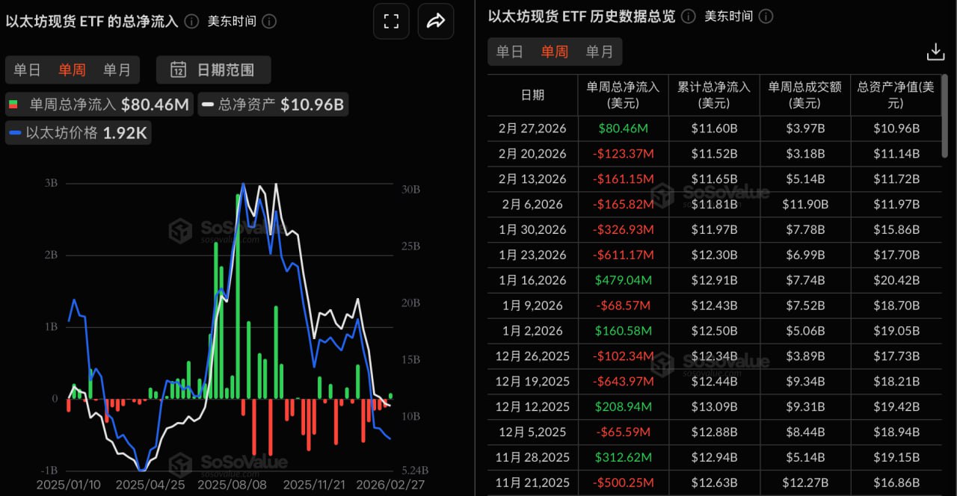Toggle the 单周总净流入 legend series
The width and height of the screenshot is (957, 496).
tap(99, 105)
